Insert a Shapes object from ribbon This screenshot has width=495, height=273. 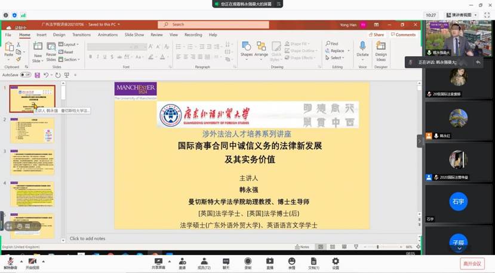pos(247,50)
